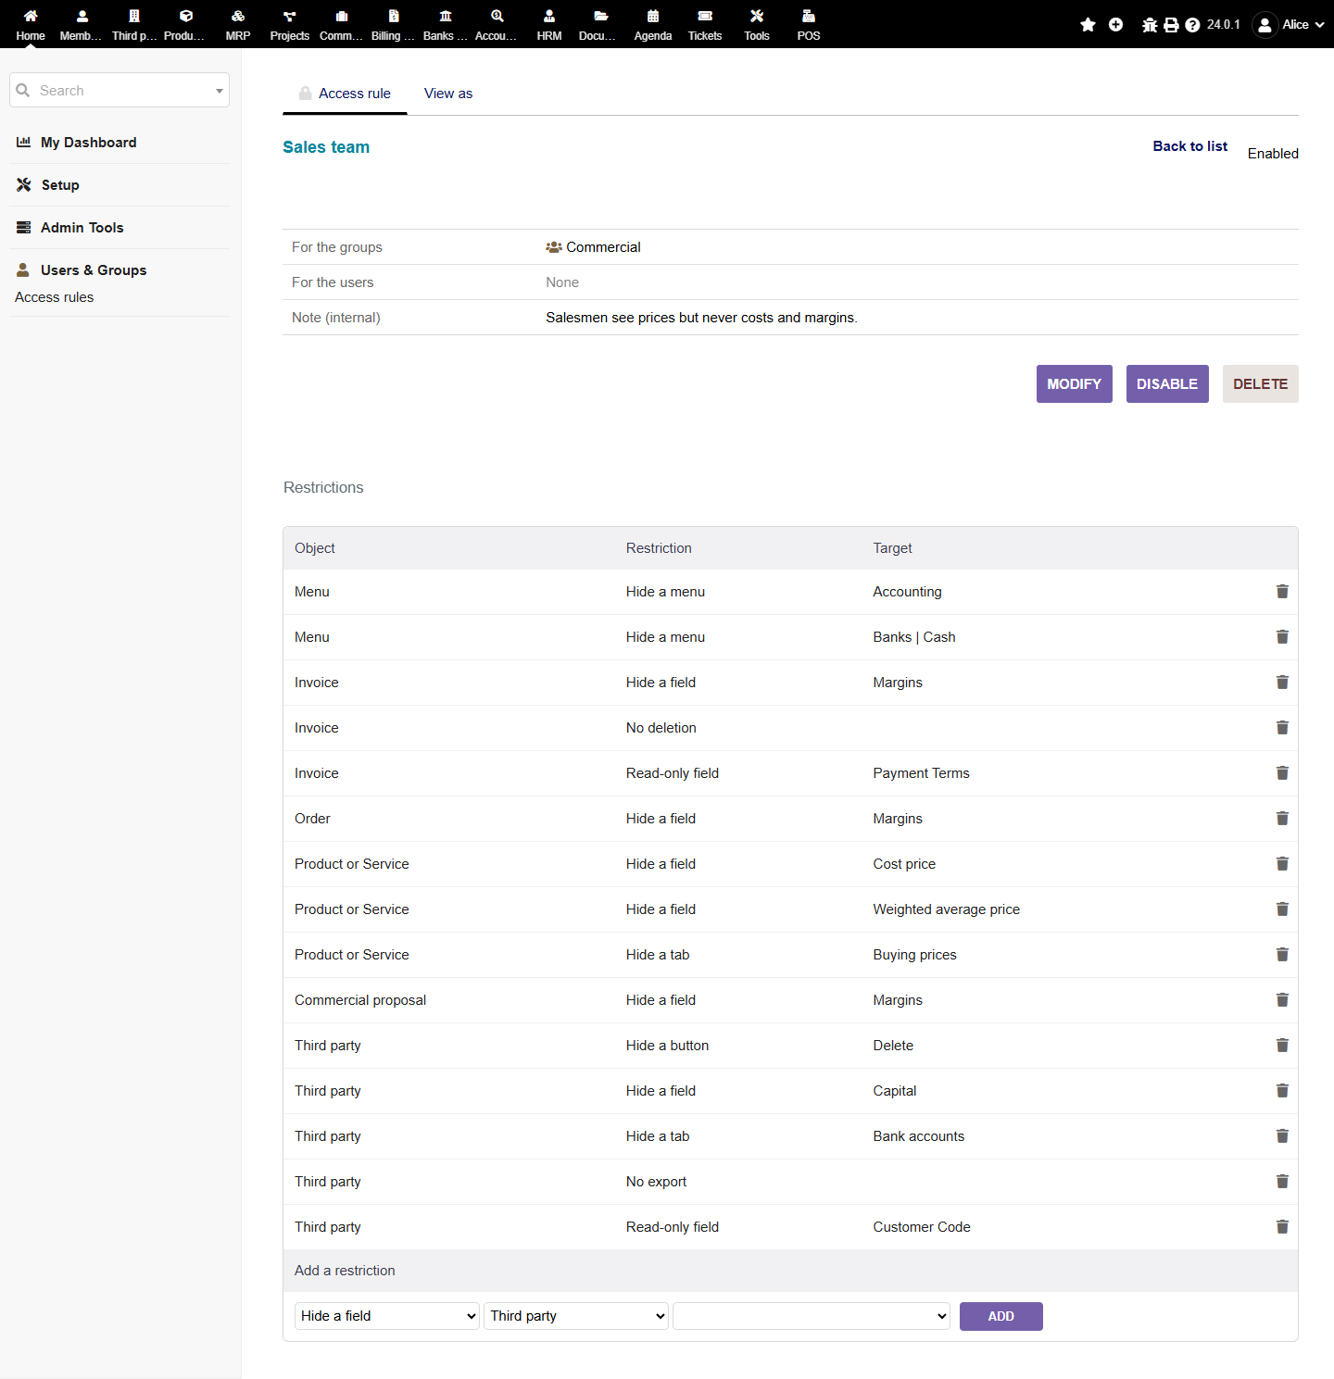Delete the Customer Code restriction
This screenshot has height=1379, width=1334.
pos(1282,1227)
